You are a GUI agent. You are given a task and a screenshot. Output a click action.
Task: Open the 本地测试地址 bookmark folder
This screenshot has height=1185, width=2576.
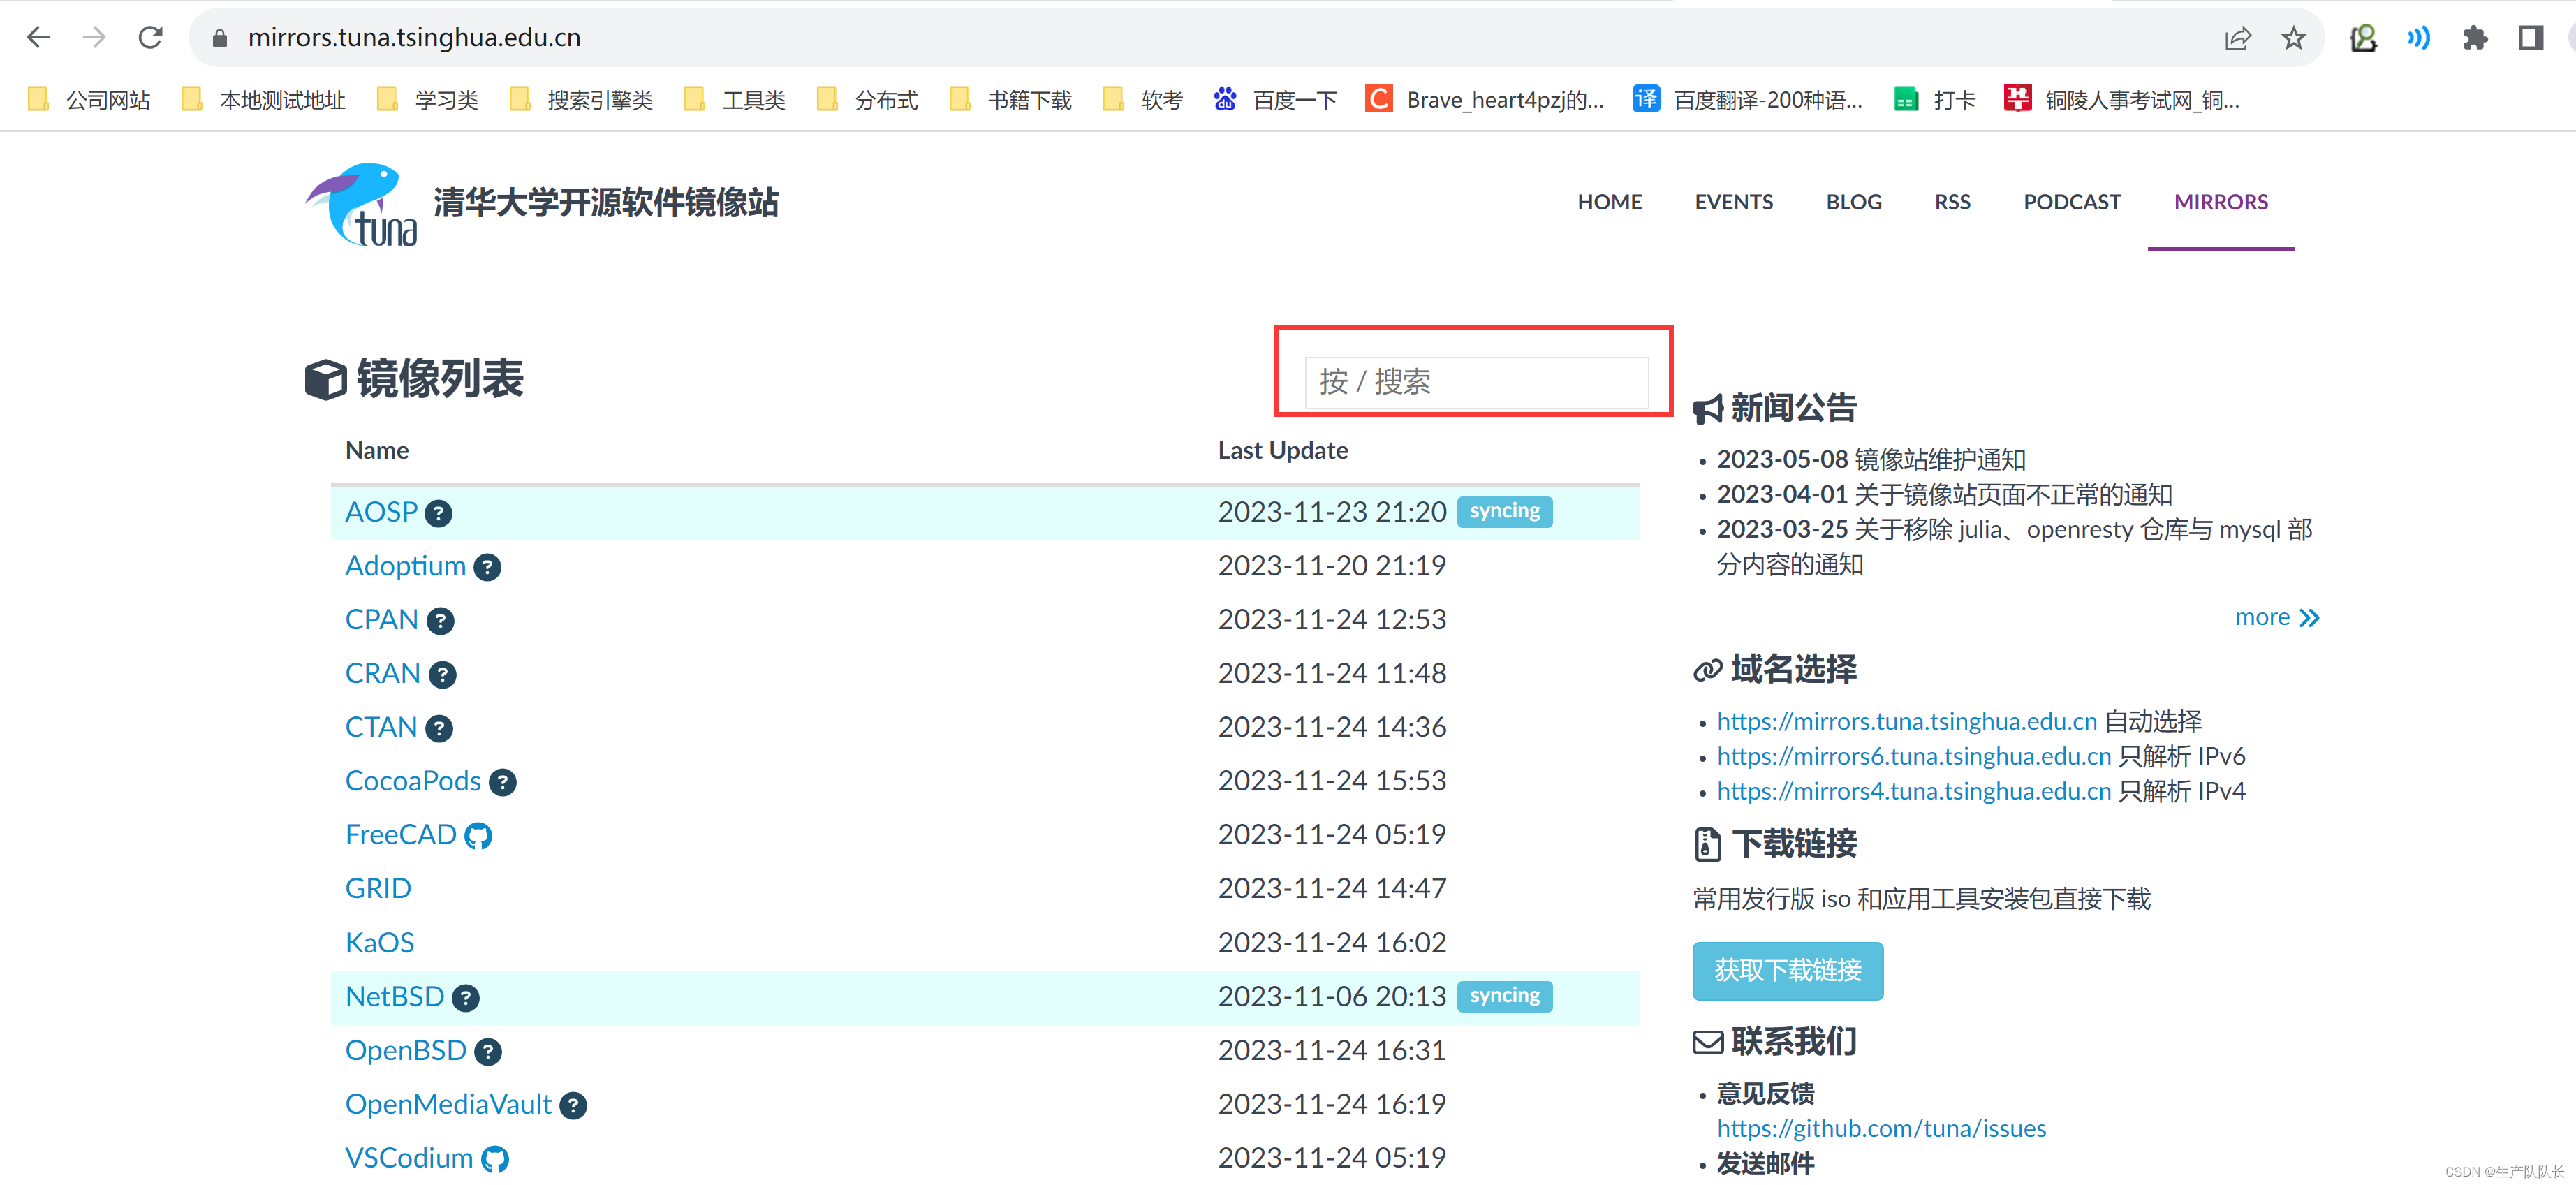263,100
